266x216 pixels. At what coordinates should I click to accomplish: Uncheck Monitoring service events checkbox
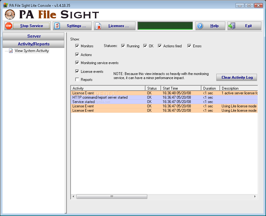pyautogui.click(x=77, y=63)
